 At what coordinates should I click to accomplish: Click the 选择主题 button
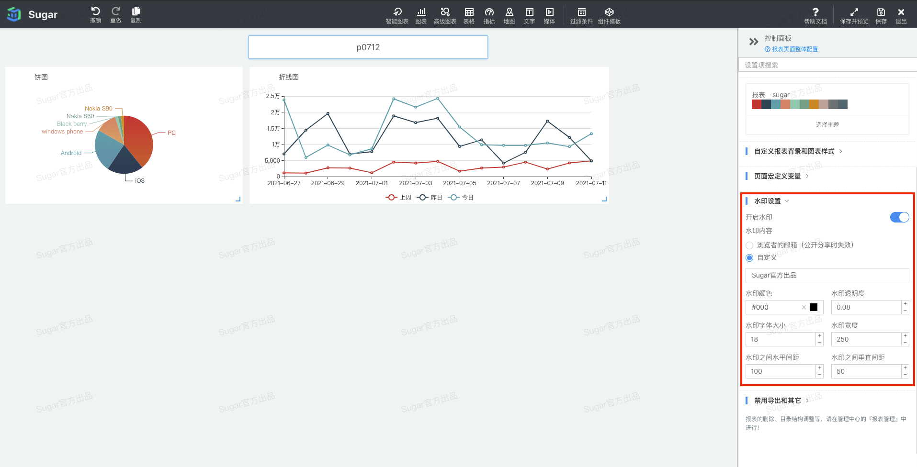pyautogui.click(x=827, y=124)
